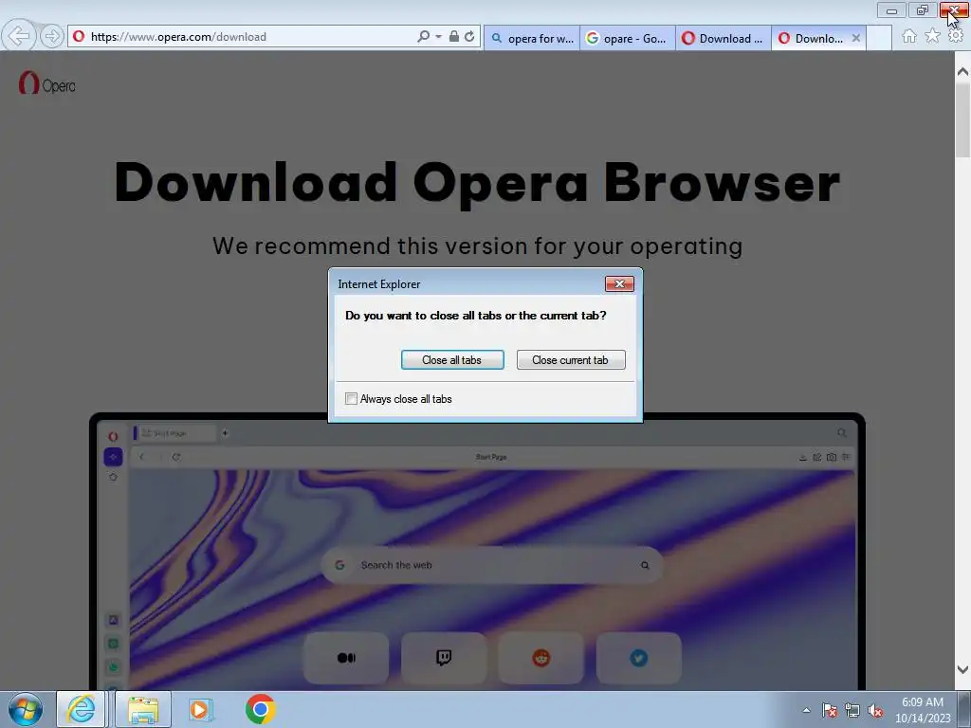Click Internet Explorer taskbar icon
The height and width of the screenshot is (728, 971).
(82, 709)
